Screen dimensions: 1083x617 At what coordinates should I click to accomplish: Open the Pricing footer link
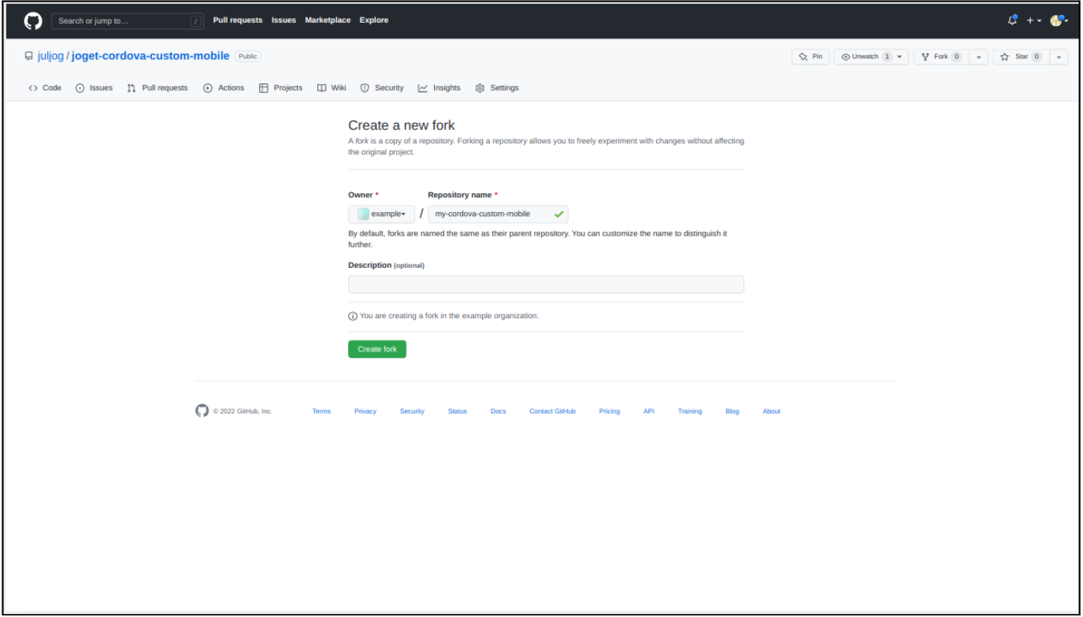point(610,411)
